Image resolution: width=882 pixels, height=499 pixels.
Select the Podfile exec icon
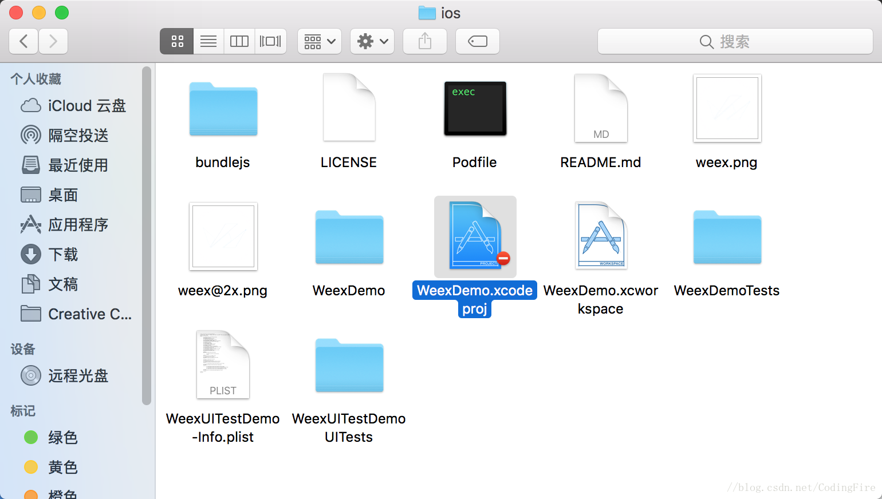click(x=475, y=109)
